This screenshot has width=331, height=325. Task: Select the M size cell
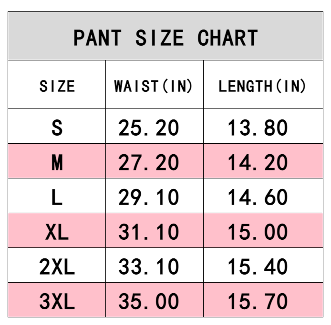(x=57, y=163)
